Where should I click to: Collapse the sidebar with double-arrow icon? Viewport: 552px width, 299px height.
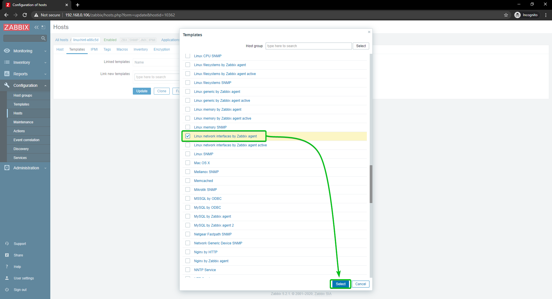tap(37, 27)
